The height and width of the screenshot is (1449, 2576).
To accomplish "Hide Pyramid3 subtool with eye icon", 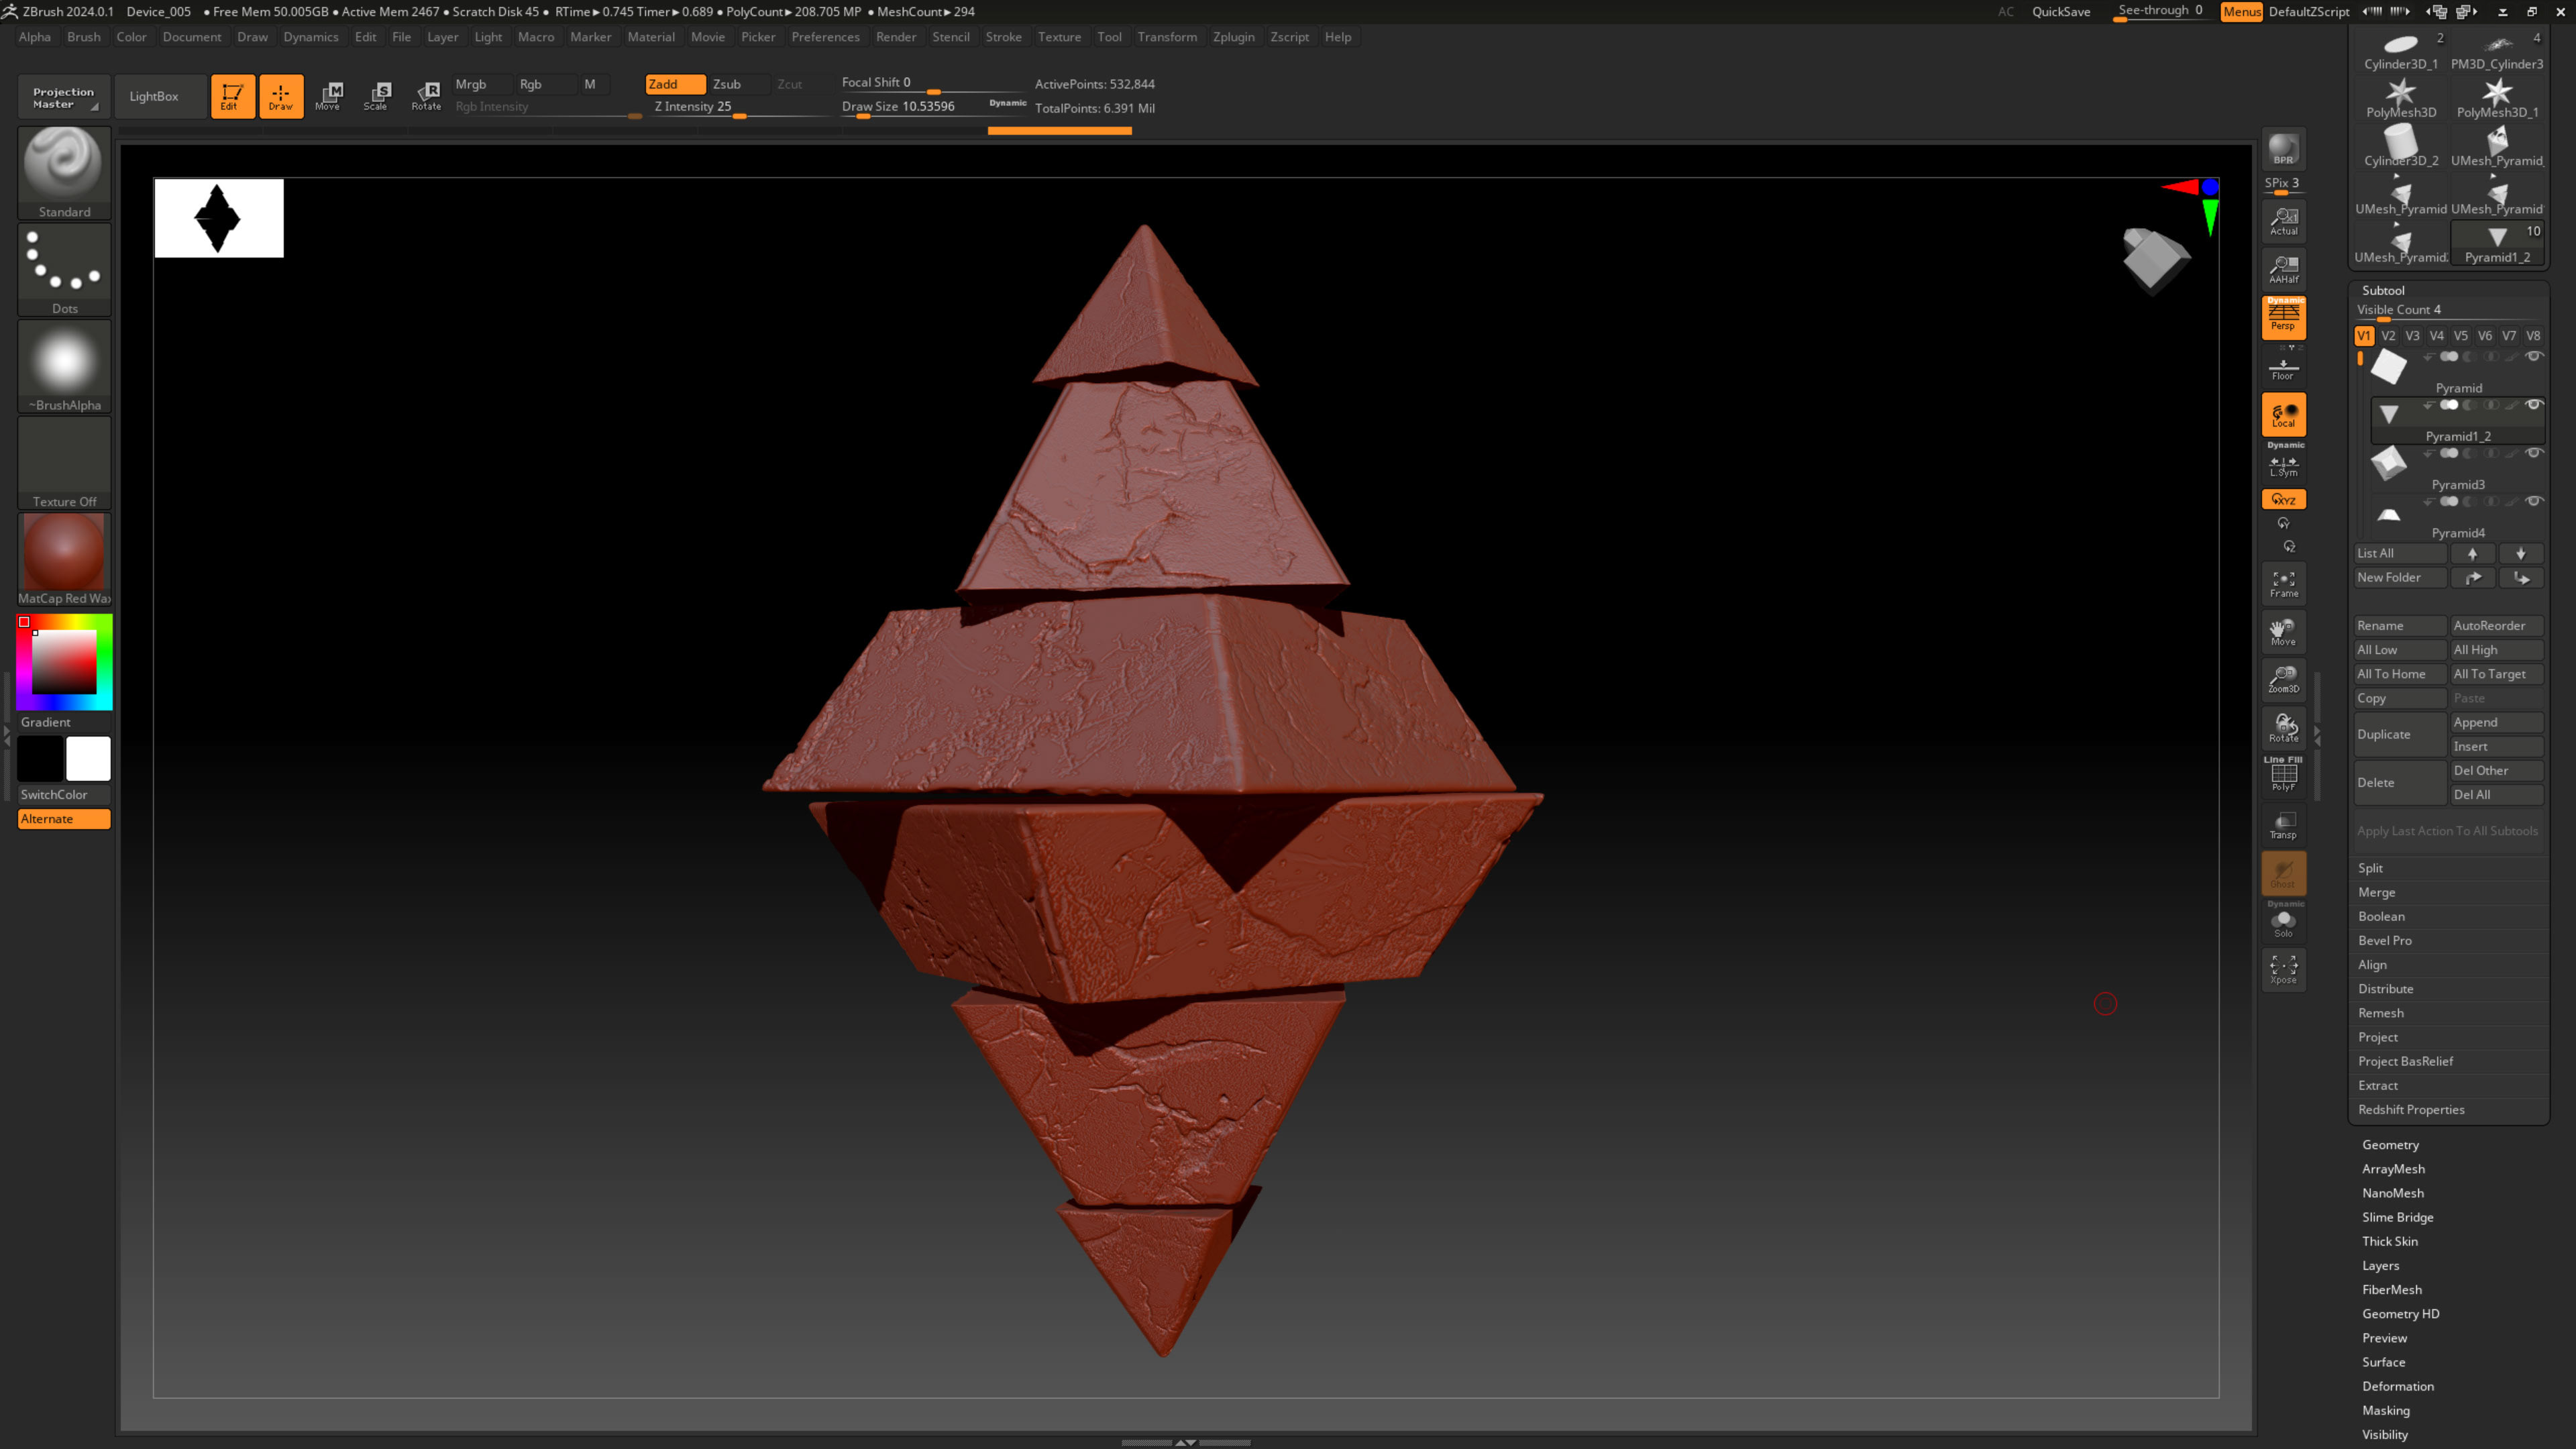I will (2533, 453).
